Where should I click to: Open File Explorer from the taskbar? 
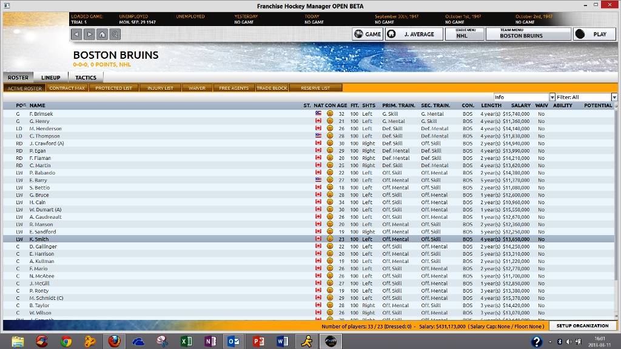(x=18, y=341)
